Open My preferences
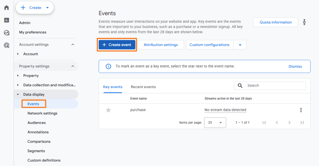This screenshot has width=319, height=166. (x=33, y=32)
